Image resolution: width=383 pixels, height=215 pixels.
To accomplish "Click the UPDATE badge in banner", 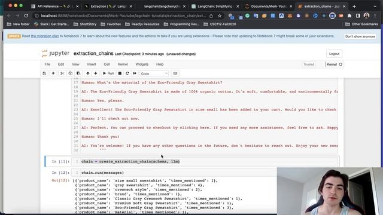I will point(14,36).
